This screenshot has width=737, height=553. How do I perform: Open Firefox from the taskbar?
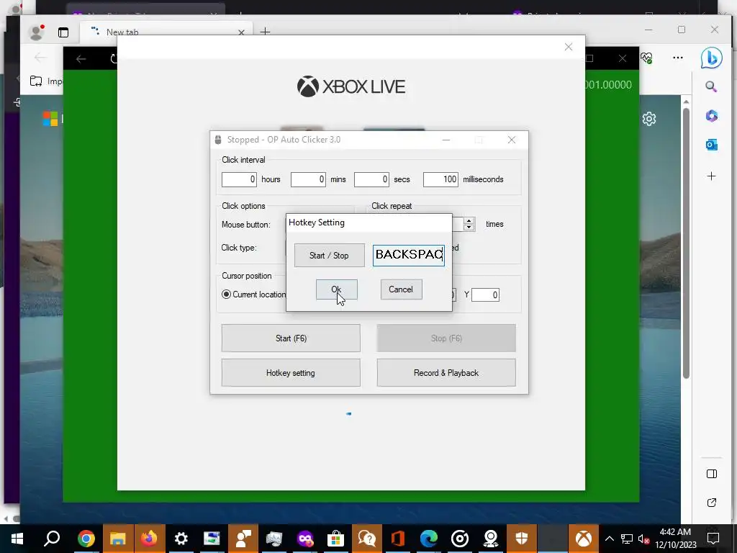point(149,539)
